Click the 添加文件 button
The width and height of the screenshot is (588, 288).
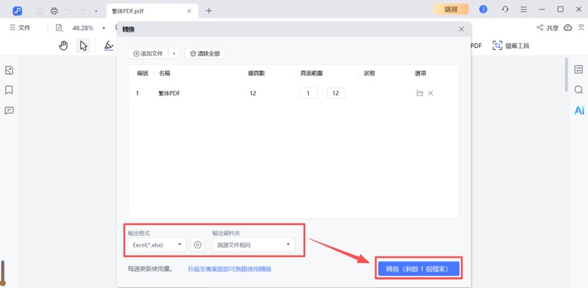point(148,54)
